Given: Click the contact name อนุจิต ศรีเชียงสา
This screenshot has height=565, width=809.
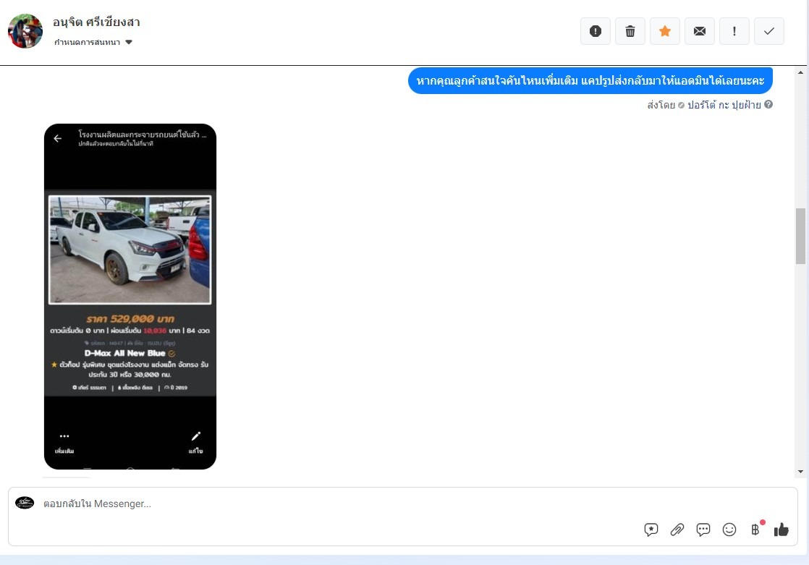Looking at the screenshot, I should [x=96, y=22].
